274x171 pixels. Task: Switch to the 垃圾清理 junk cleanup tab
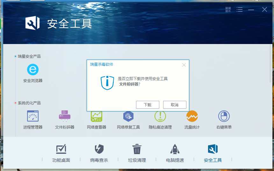pyautogui.click(x=137, y=153)
